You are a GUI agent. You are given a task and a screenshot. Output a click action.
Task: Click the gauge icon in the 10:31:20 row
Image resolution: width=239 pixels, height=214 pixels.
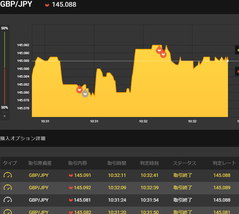(x=7, y=212)
